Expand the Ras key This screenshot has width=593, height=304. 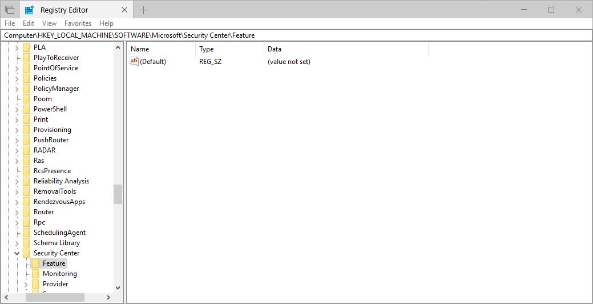tap(17, 161)
